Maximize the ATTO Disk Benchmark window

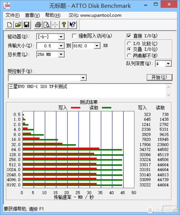tap(156, 4)
